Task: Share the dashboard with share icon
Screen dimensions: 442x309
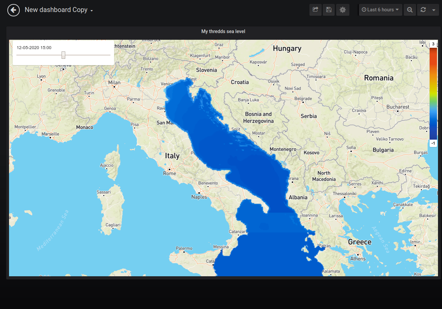Action: click(316, 10)
